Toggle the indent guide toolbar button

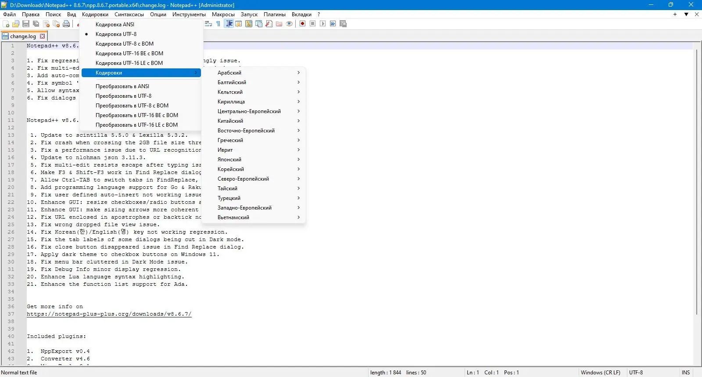click(x=229, y=24)
